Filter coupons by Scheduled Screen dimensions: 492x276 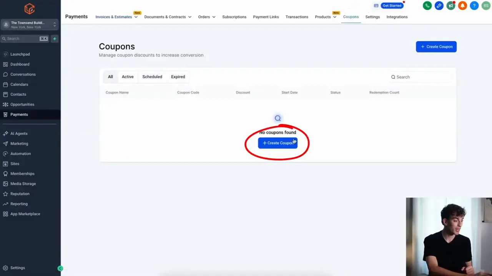click(x=152, y=77)
